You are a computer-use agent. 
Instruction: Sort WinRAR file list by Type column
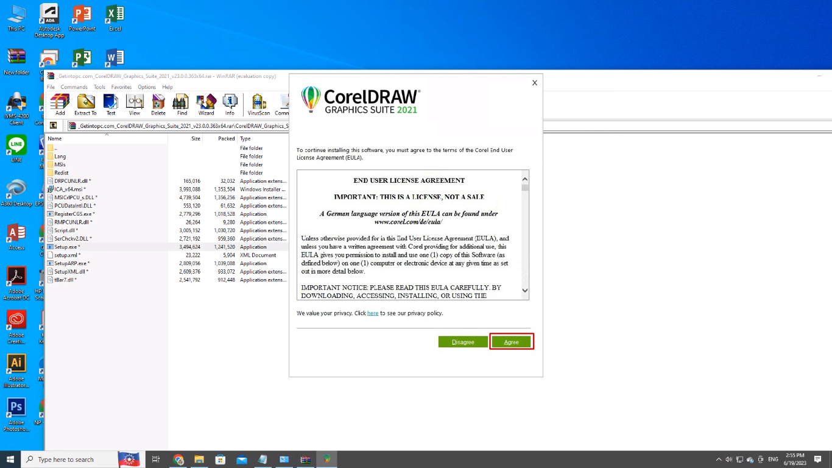[263, 138]
